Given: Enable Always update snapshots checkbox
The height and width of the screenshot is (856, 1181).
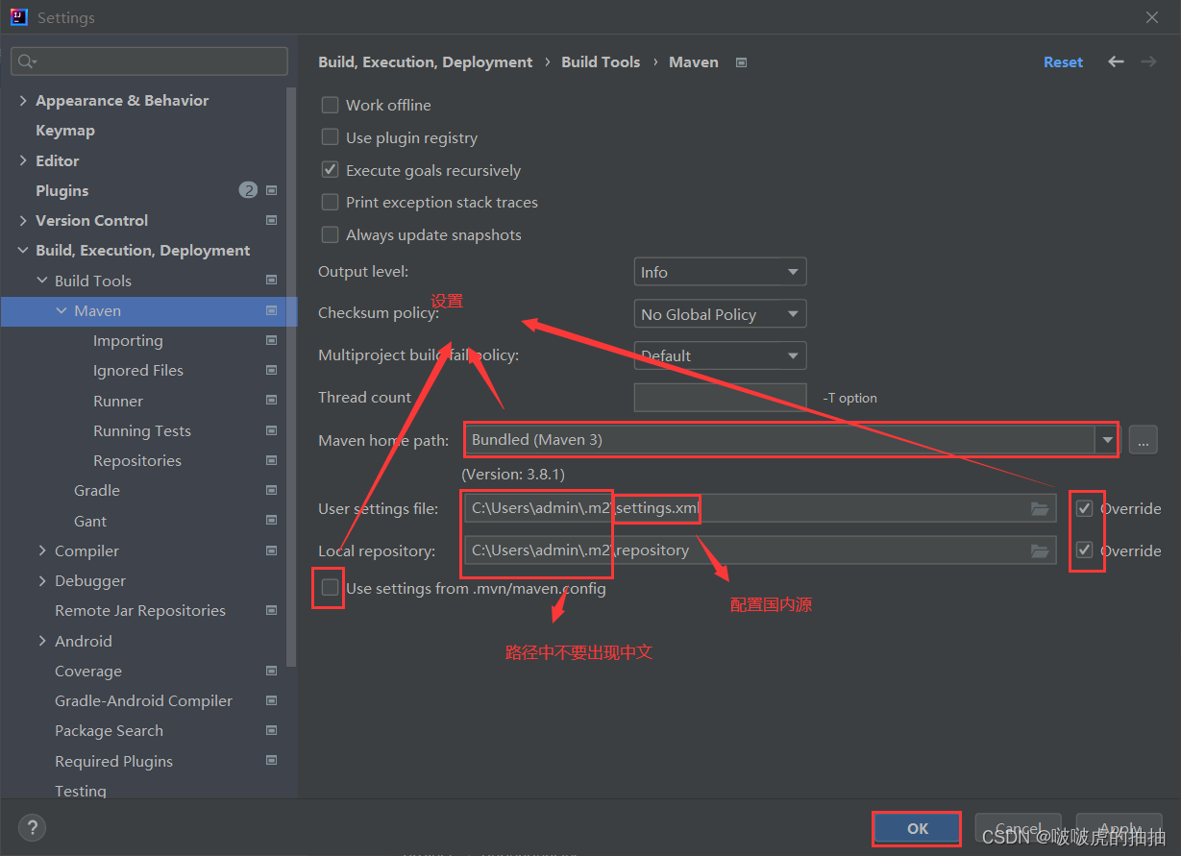Looking at the screenshot, I should click(x=330, y=234).
